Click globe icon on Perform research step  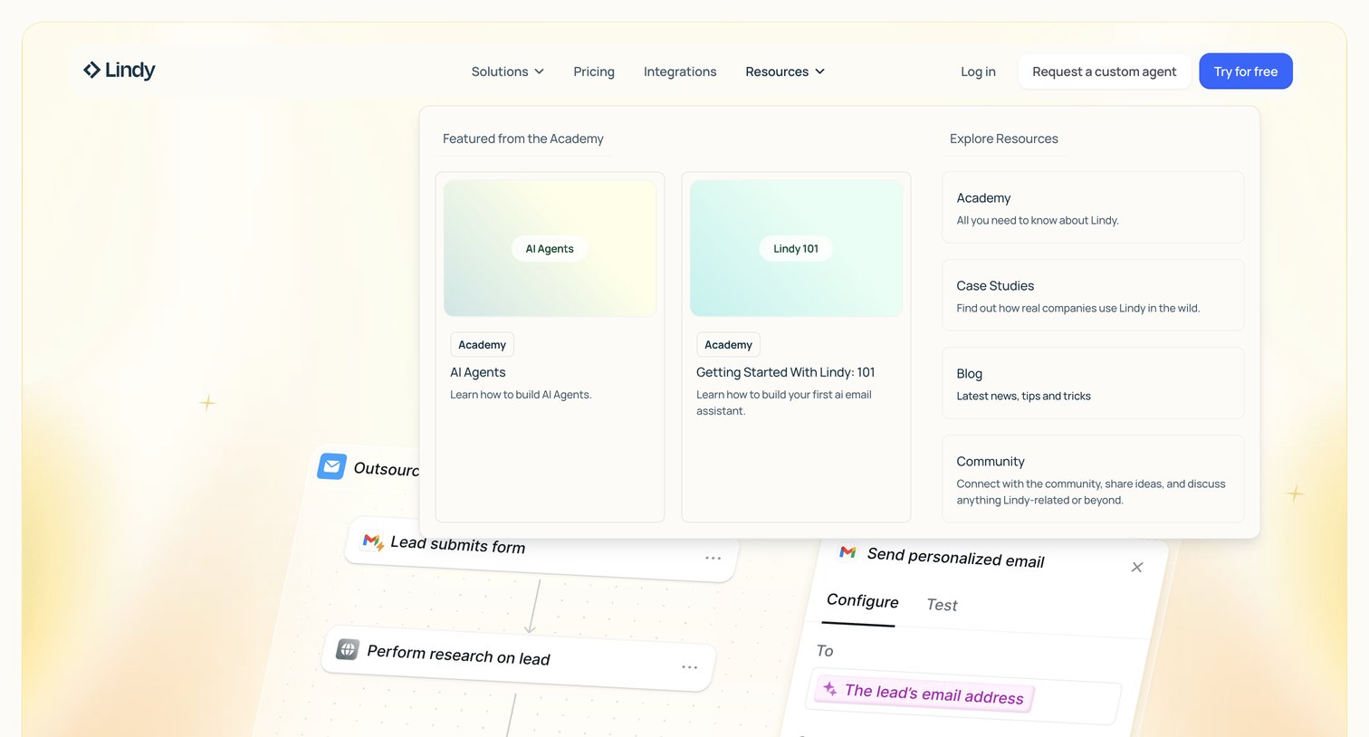348,649
